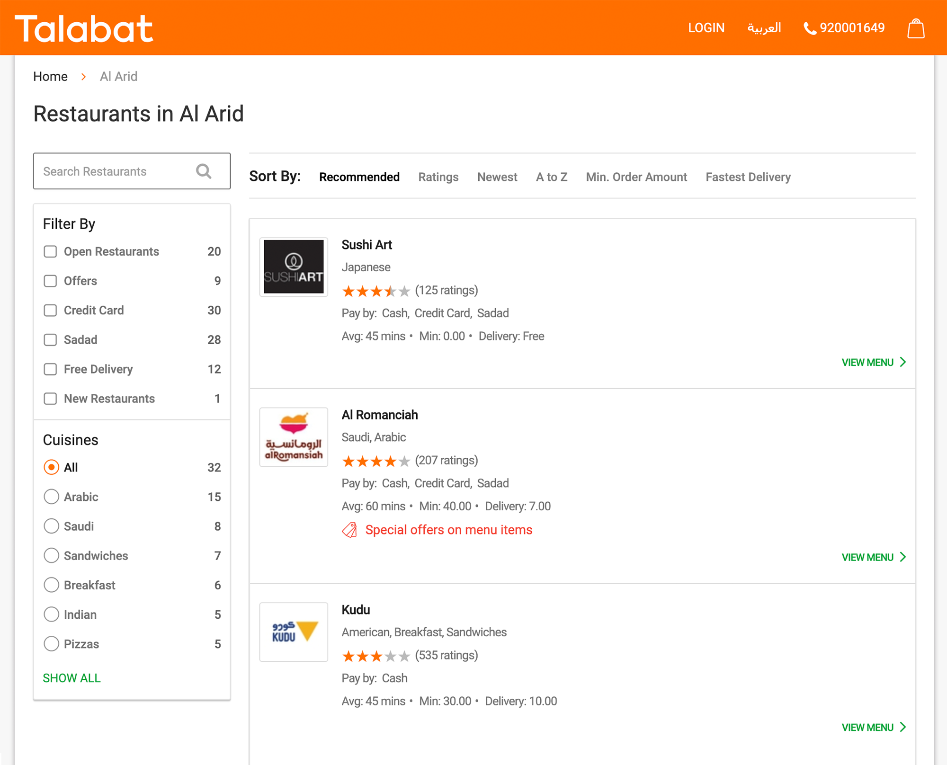Select the Sandwiches cuisine radio button
The image size is (947, 765).
51,555
